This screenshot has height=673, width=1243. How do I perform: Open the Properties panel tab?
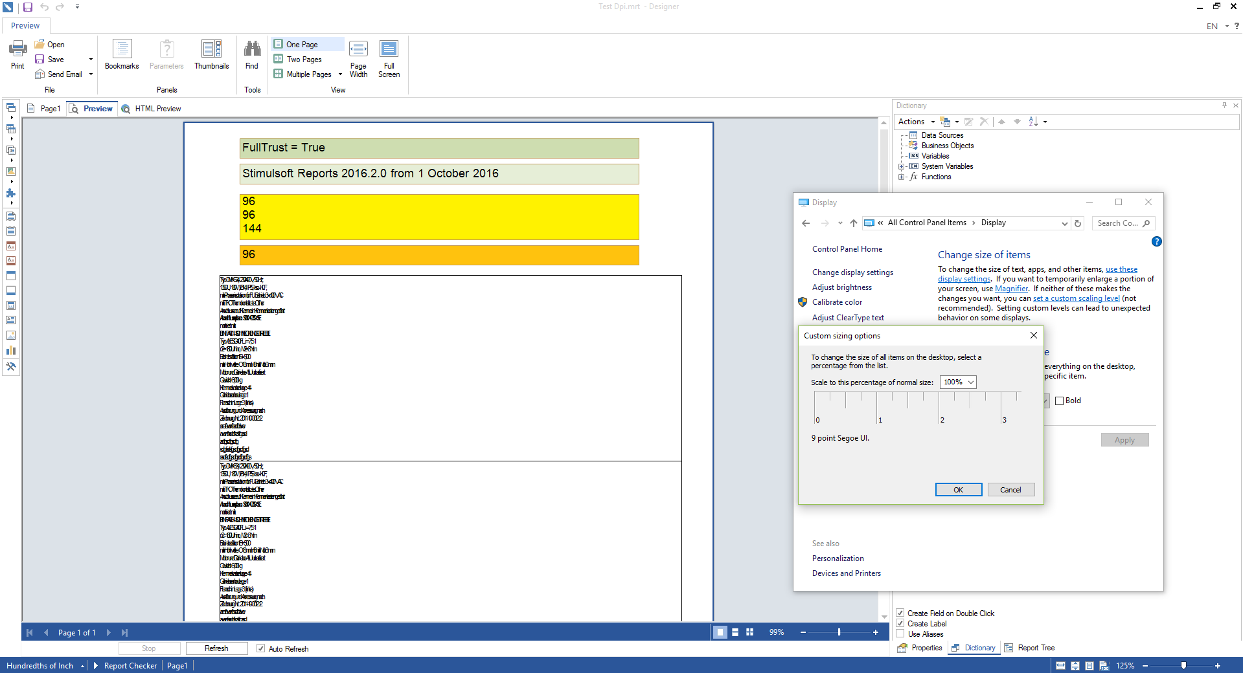click(920, 648)
